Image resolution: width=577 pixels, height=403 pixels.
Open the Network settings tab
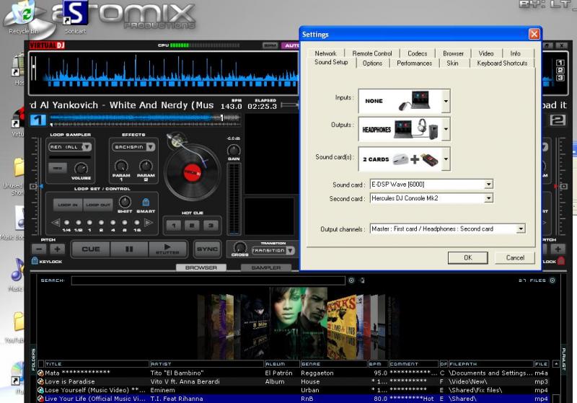click(325, 53)
